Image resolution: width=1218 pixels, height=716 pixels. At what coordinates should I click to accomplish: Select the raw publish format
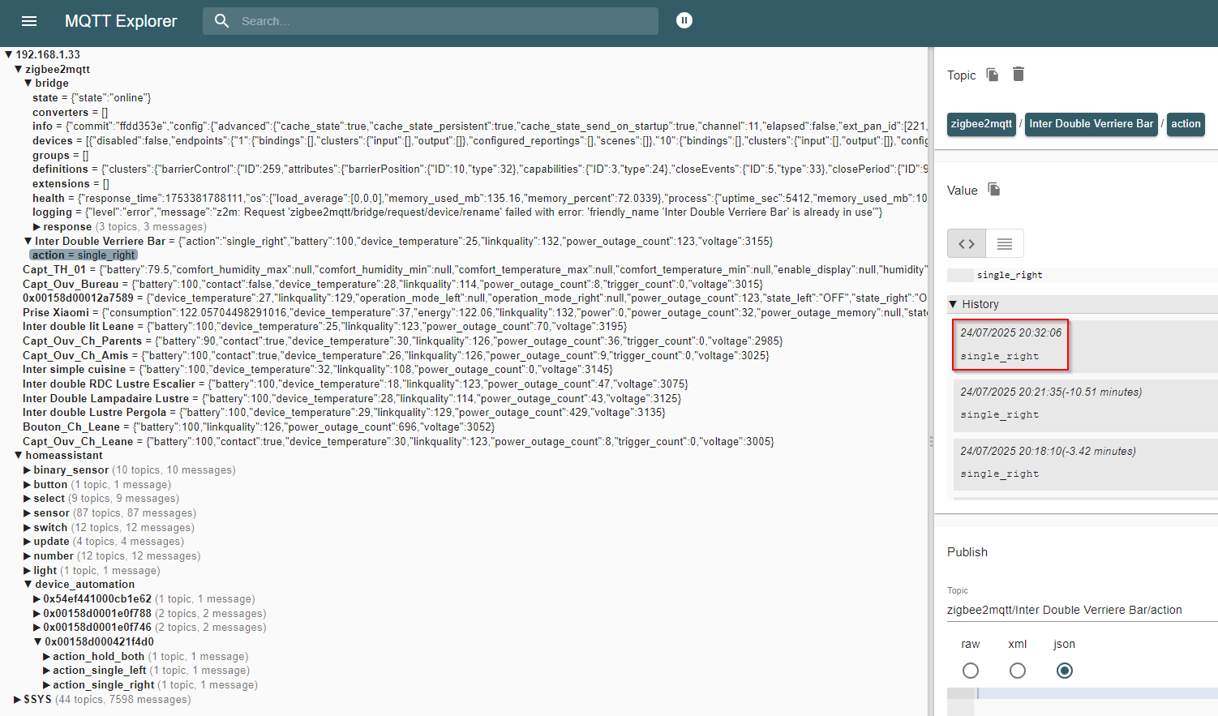971,671
